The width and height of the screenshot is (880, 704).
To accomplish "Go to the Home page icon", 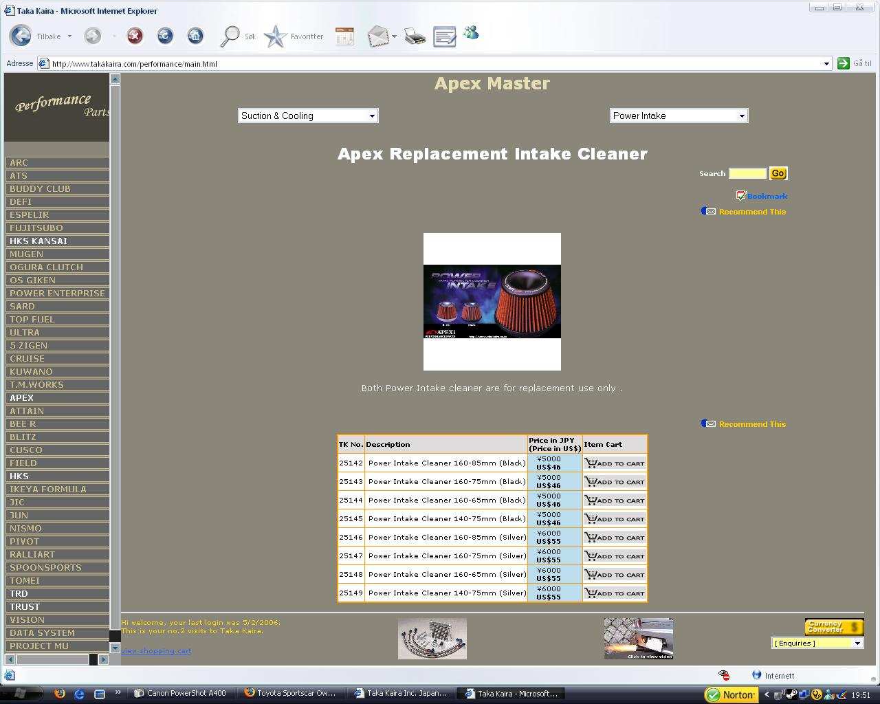I will (x=195, y=36).
